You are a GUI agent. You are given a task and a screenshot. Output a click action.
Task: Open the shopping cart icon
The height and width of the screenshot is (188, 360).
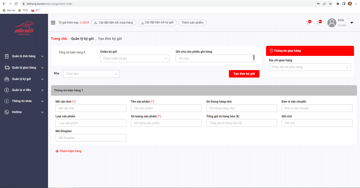tap(308, 23)
